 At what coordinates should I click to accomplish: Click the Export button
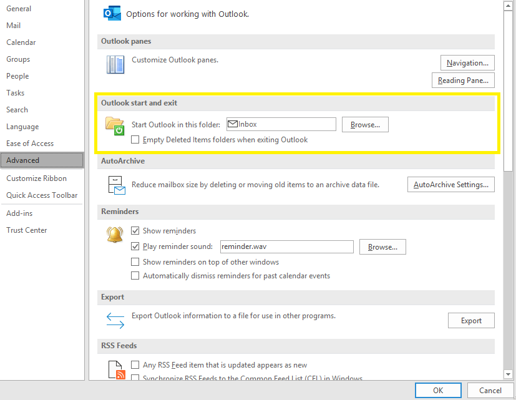coord(471,320)
